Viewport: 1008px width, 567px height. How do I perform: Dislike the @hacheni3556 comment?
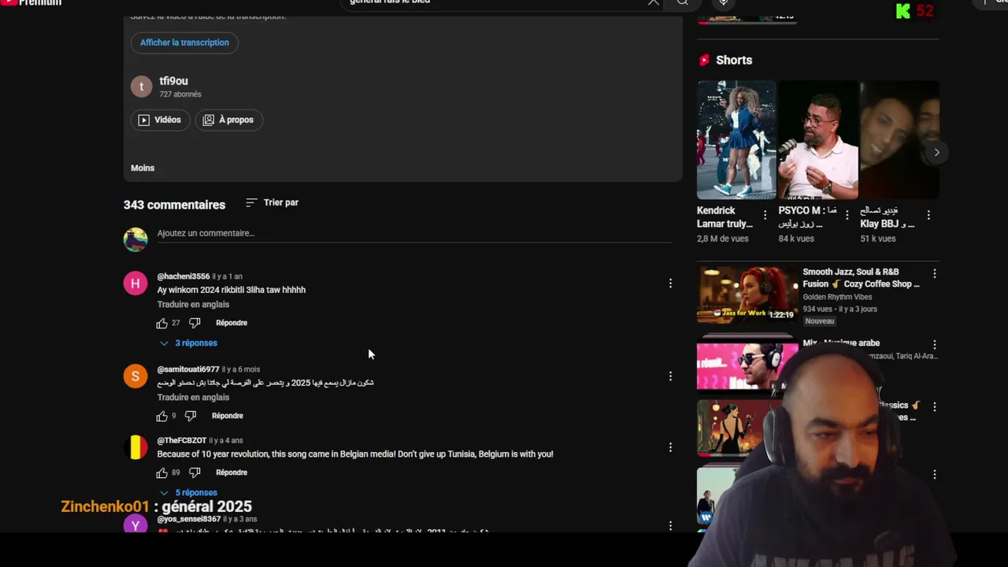tap(195, 323)
